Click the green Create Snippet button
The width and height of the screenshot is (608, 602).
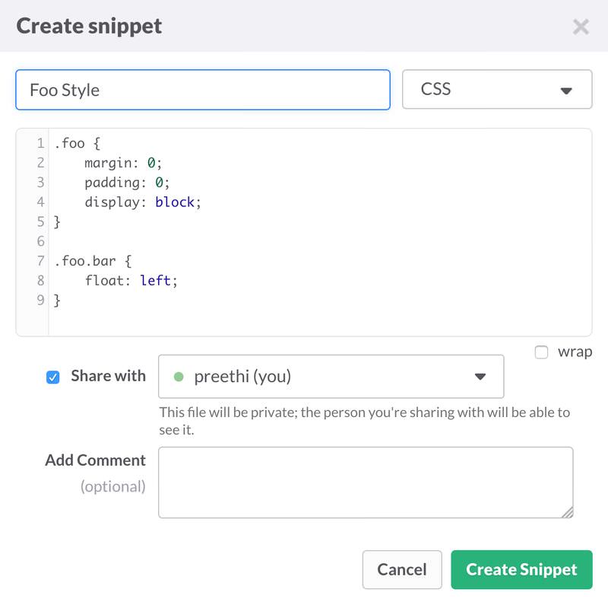pos(521,569)
